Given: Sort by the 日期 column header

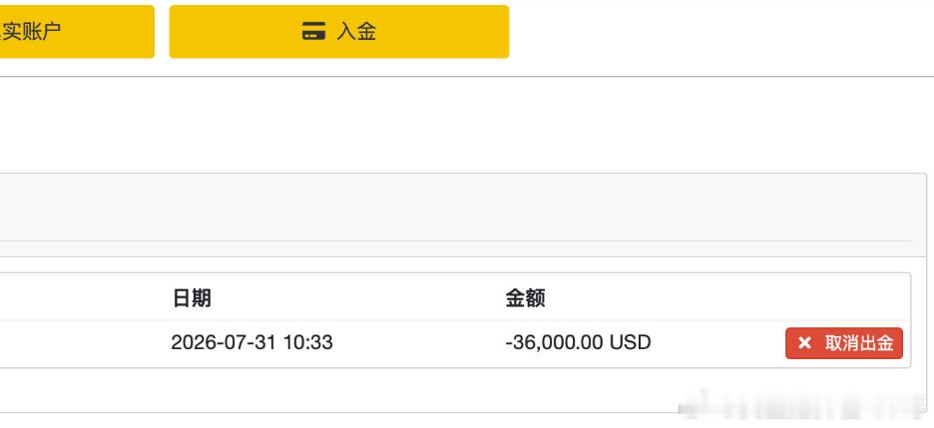Looking at the screenshot, I should [192, 297].
